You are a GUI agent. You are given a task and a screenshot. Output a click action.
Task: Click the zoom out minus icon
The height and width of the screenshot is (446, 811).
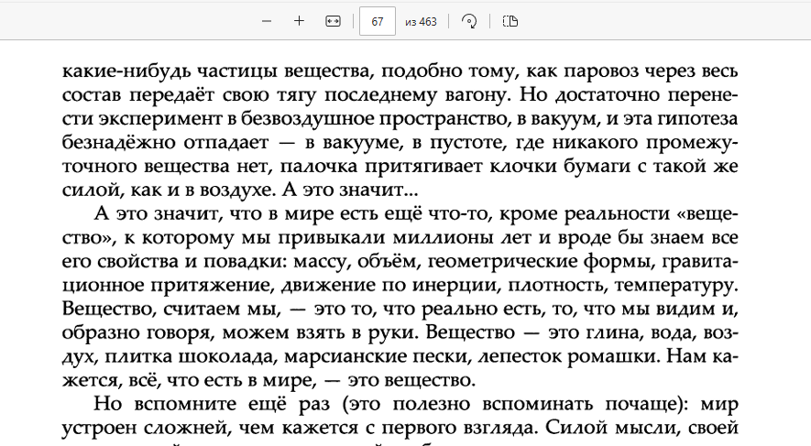point(267,21)
